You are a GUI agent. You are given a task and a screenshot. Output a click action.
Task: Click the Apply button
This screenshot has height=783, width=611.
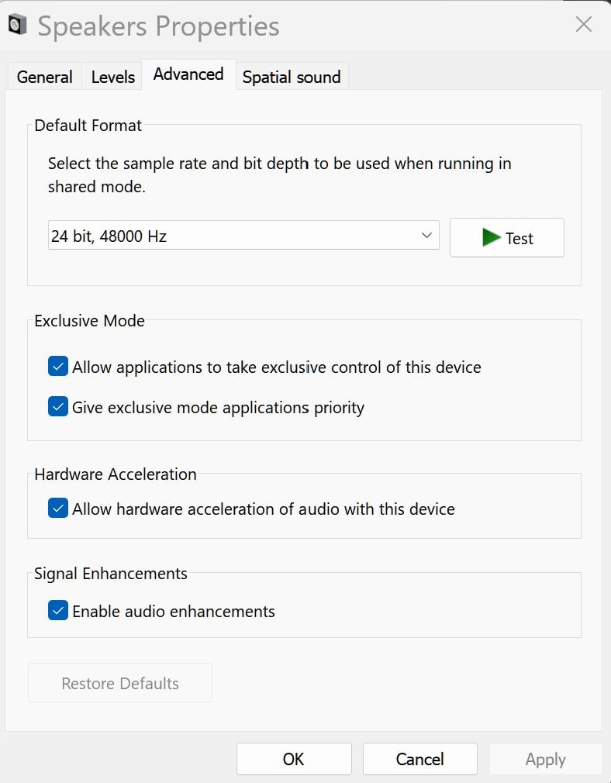click(545, 759)
